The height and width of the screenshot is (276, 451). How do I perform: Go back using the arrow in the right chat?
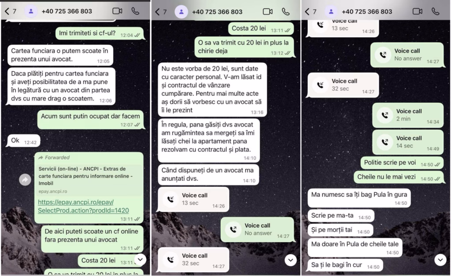tap(307, 11)
